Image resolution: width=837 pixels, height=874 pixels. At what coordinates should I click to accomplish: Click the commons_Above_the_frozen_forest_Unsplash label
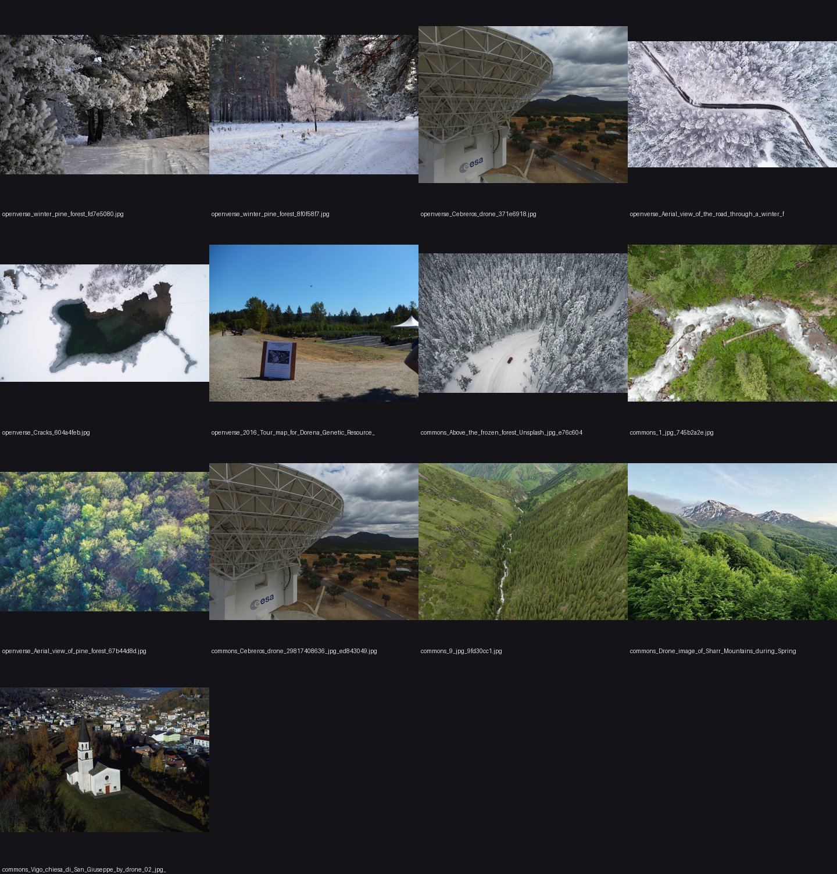pyautogui.click(x=502, y=433)
